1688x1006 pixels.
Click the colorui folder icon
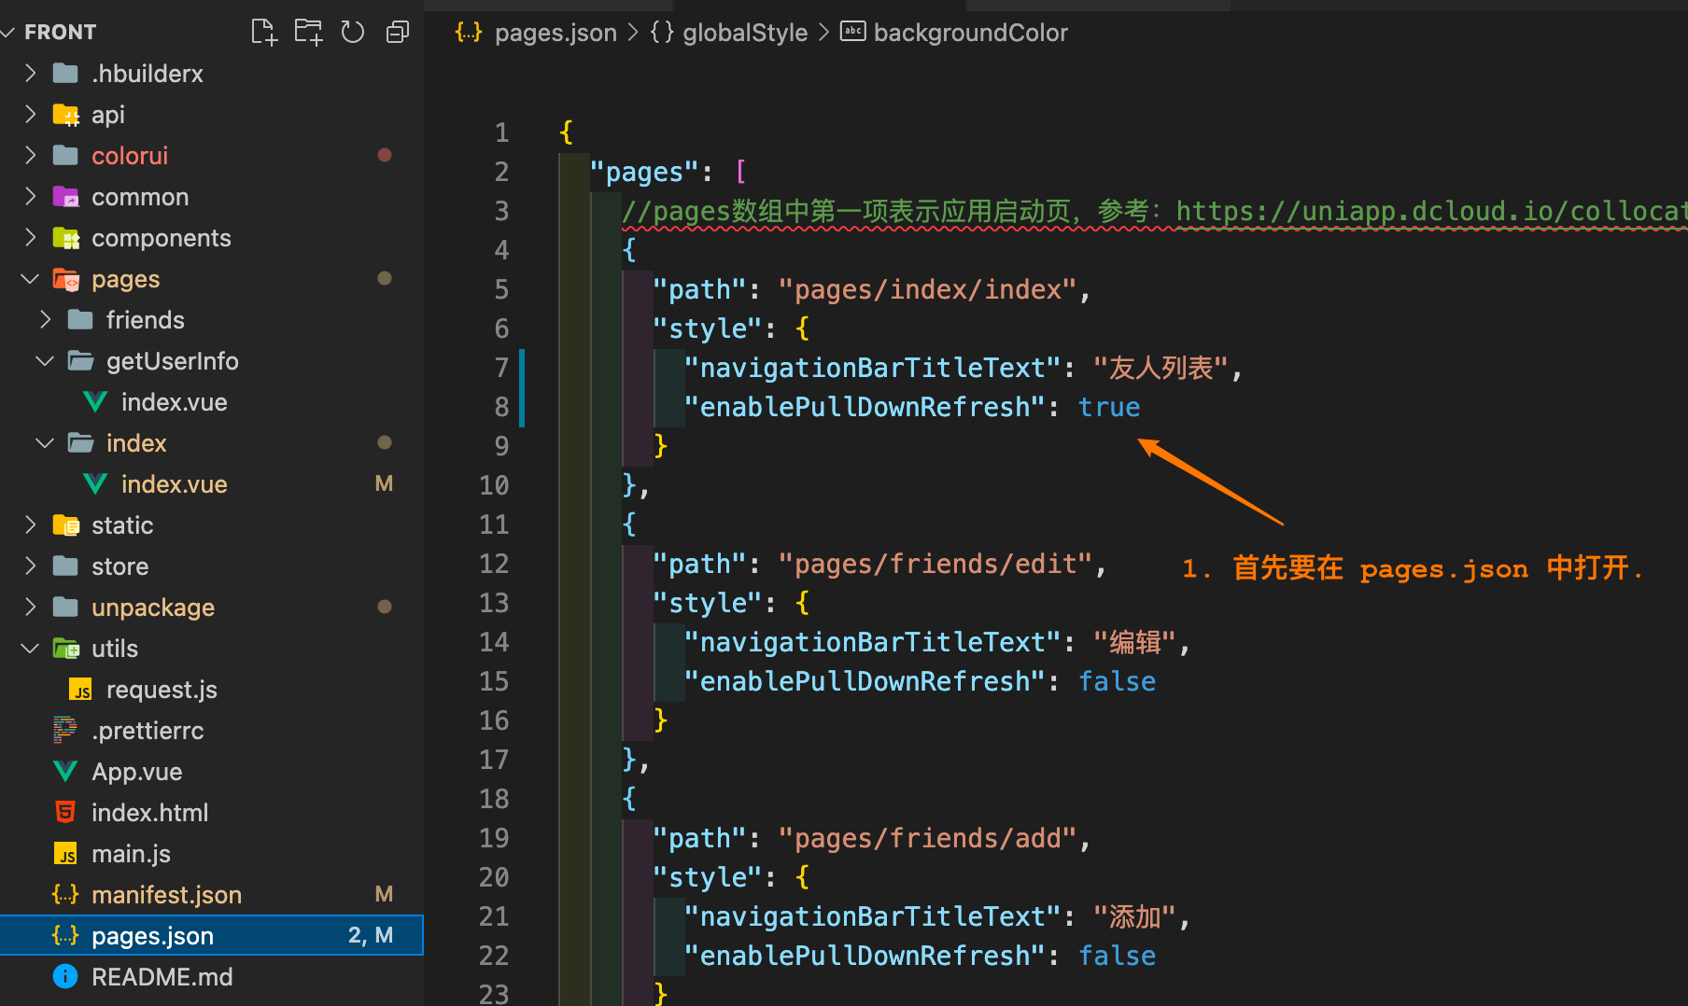pyautogui.click(x=65, y=155)
